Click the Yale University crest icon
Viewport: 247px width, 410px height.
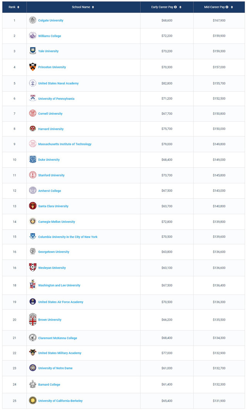32,51
